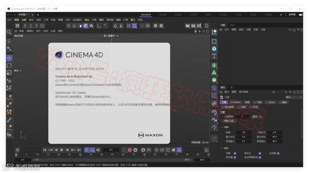Click the record keyframe diamond icon
This screenshot has height=173, width=309.
coord(17,150)
